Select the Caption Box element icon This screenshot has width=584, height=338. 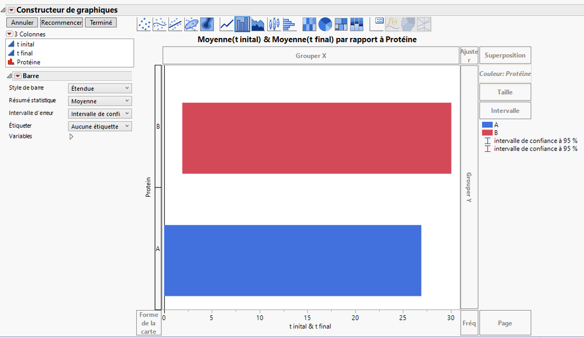click(x=376, y=25)
